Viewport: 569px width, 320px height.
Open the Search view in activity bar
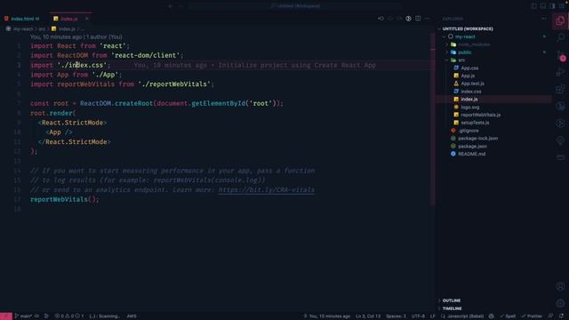pos(560,37)
